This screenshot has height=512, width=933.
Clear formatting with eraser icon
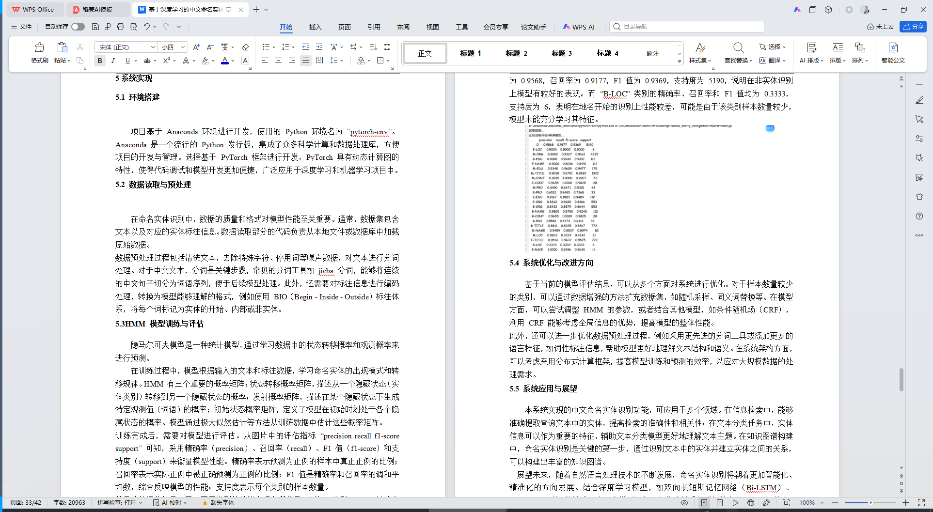coord(245,47)
